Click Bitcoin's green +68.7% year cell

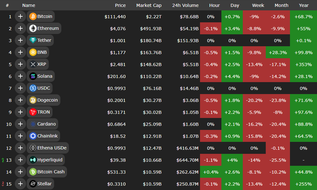pyautogui.click(x=303, y=16)
